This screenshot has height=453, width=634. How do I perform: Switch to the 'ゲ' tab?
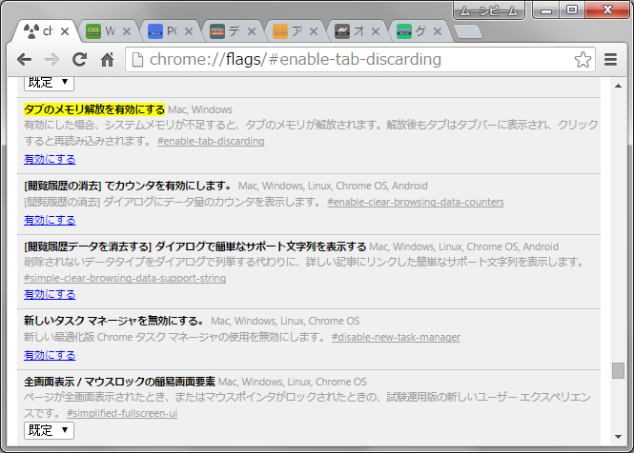pos(419,31)
